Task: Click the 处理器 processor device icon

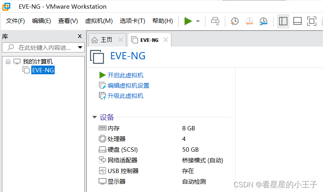Action: 103,139
